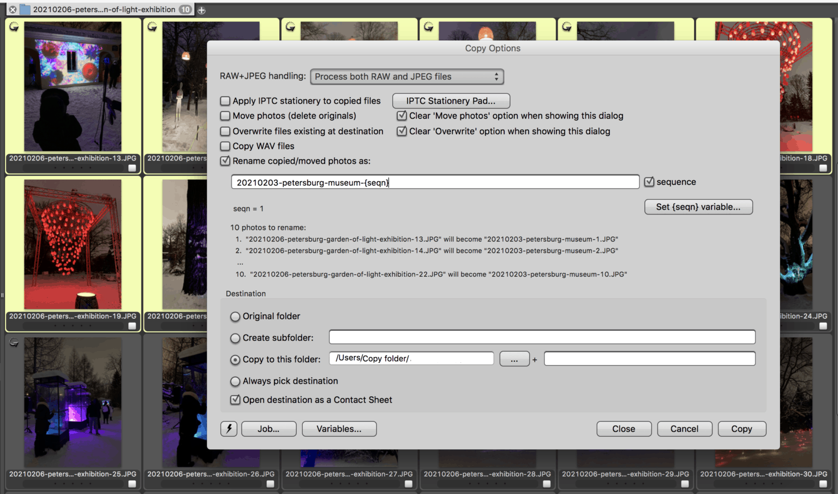Click the "Set {seqn} variable..." button
The width and height of the screenshot is (838, 494).
698,207
